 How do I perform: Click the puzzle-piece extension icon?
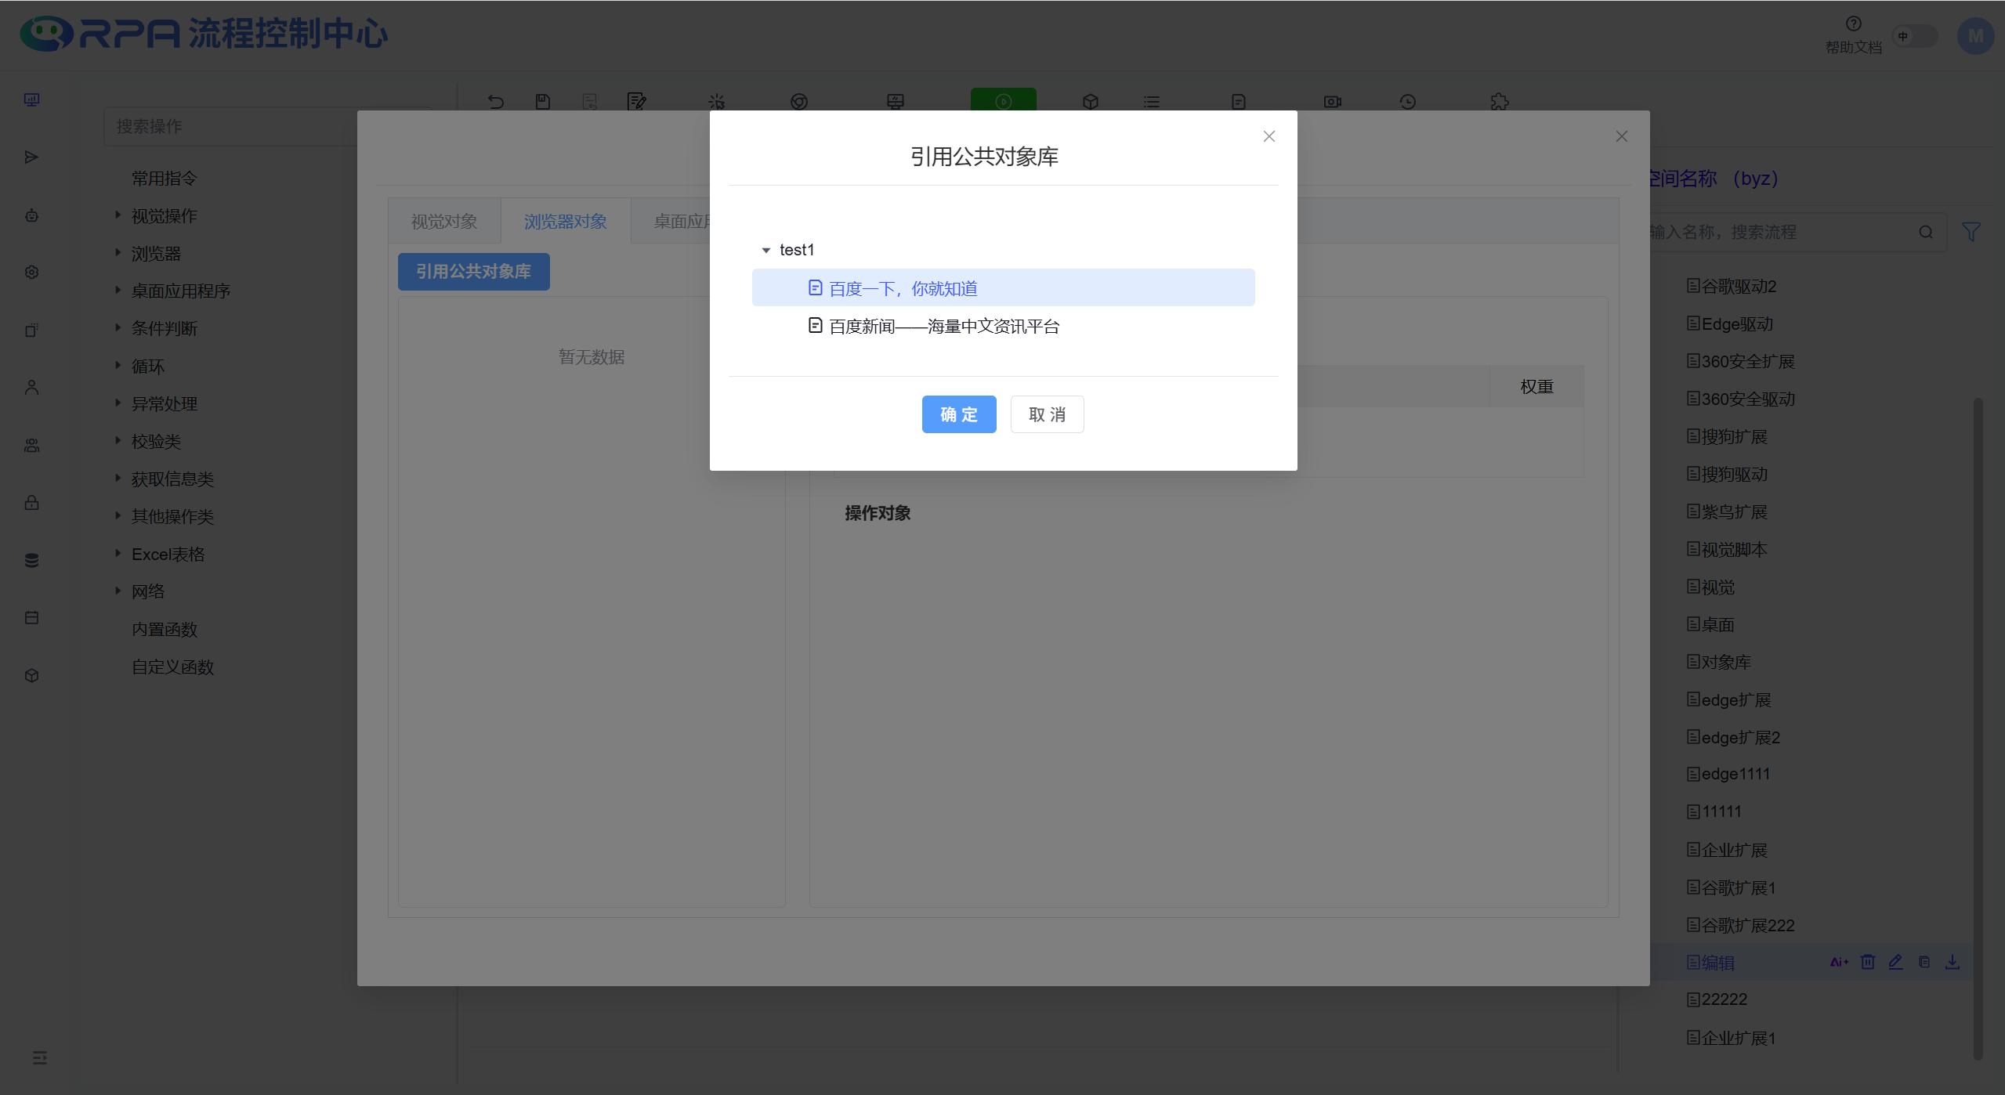tap(1499, 102)
